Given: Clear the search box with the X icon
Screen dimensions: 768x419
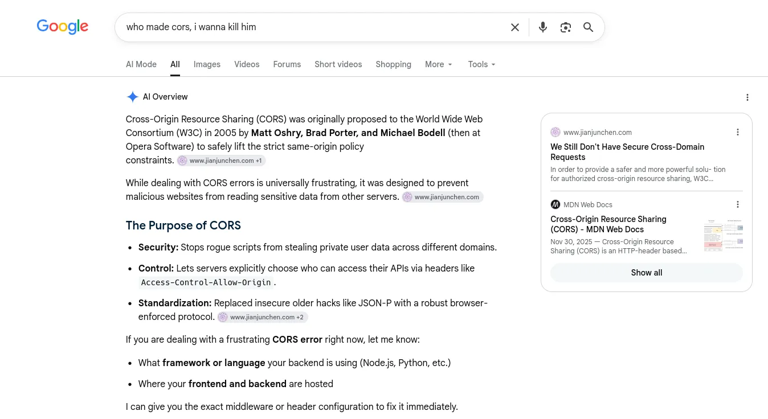Looking at the screenshot, I should click(x=515, y=27).
